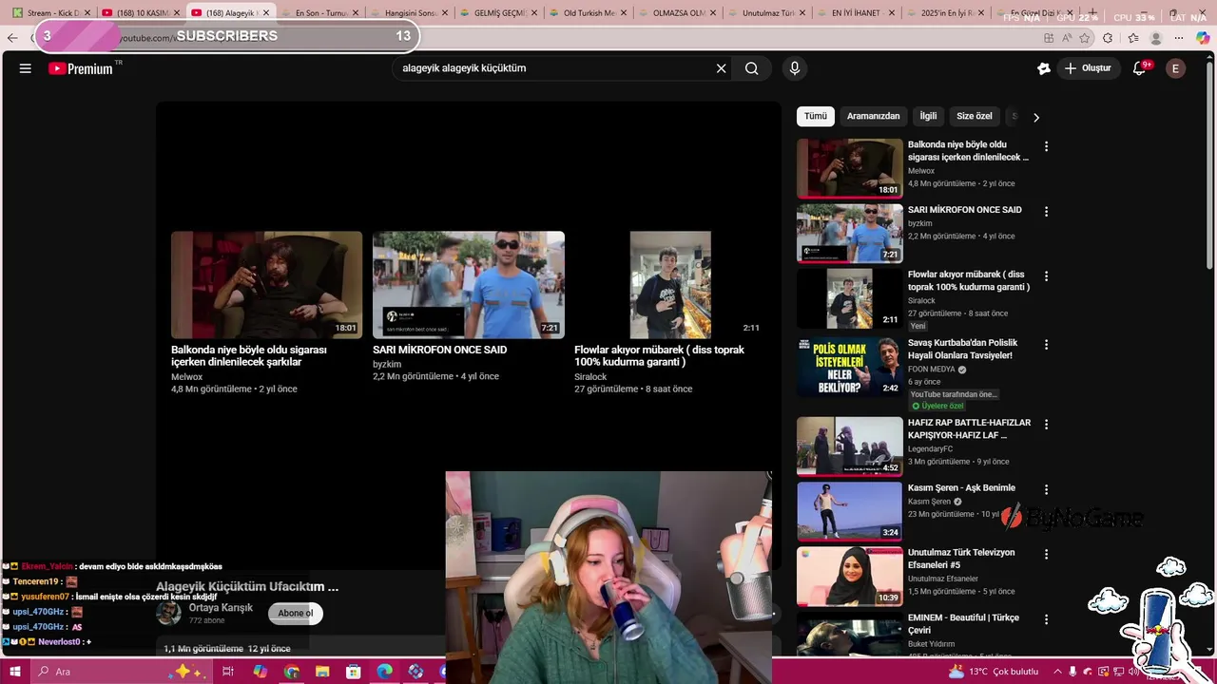The width and height of the screenshot is (1217, 684).
Task: Switch to GELMİŞ GEÇMİŞ browser tab
Action: [499, 13]
